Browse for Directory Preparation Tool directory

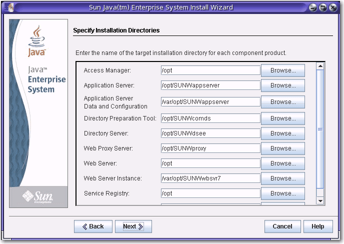point(283,118)
